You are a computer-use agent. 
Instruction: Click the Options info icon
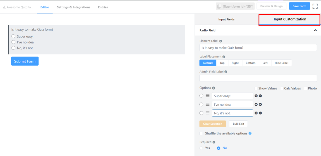213,88
